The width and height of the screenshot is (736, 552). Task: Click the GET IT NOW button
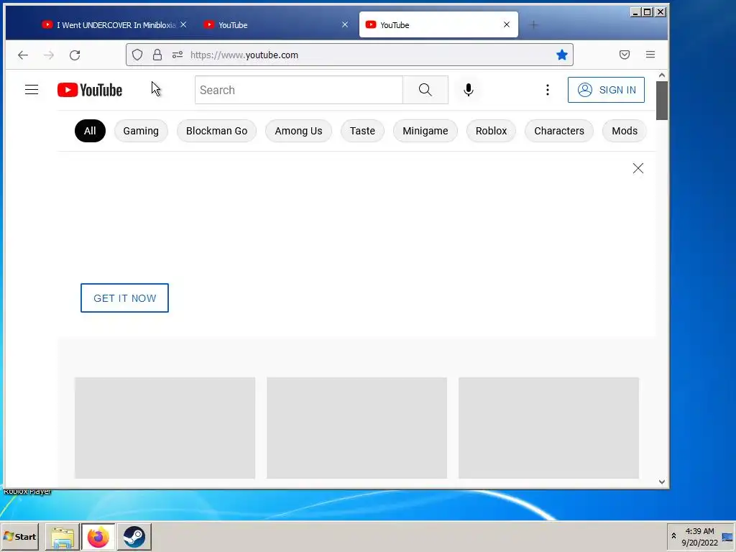[x=124, y=298]
